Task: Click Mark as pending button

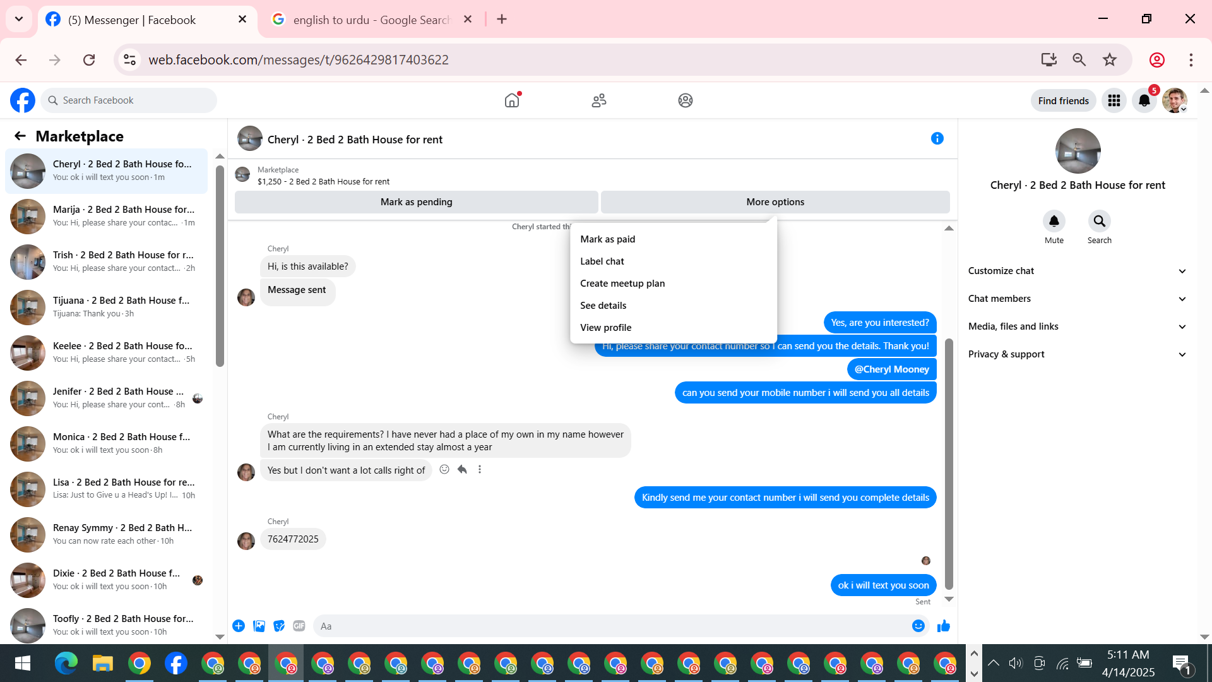Action: pyautogui.click(x=416, y=202)
